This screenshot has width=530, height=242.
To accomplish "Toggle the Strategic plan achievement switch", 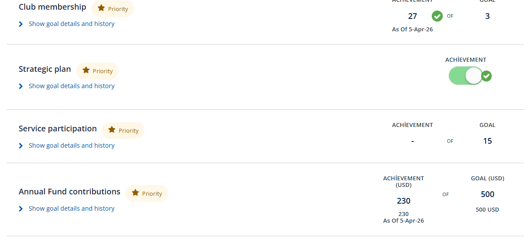I will coord(466,76).
